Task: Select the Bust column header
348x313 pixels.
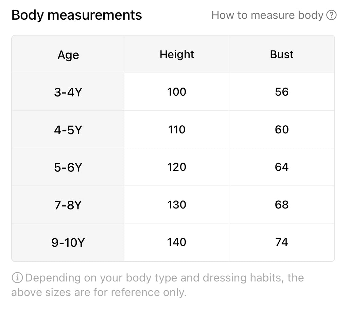Action: click(282, 54)
